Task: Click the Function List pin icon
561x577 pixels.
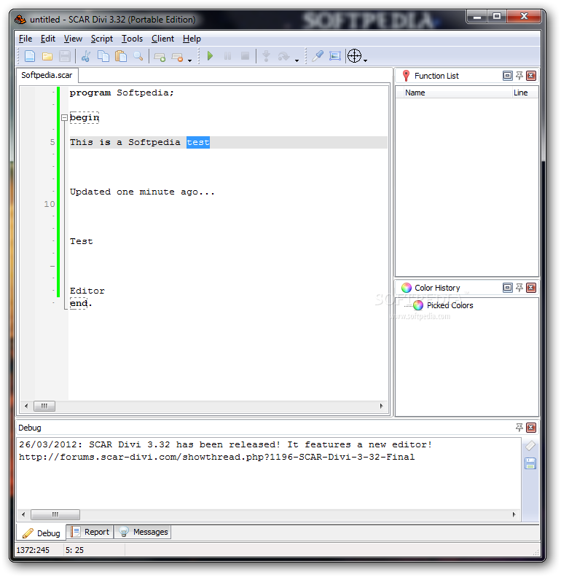Action: [406, 76]
